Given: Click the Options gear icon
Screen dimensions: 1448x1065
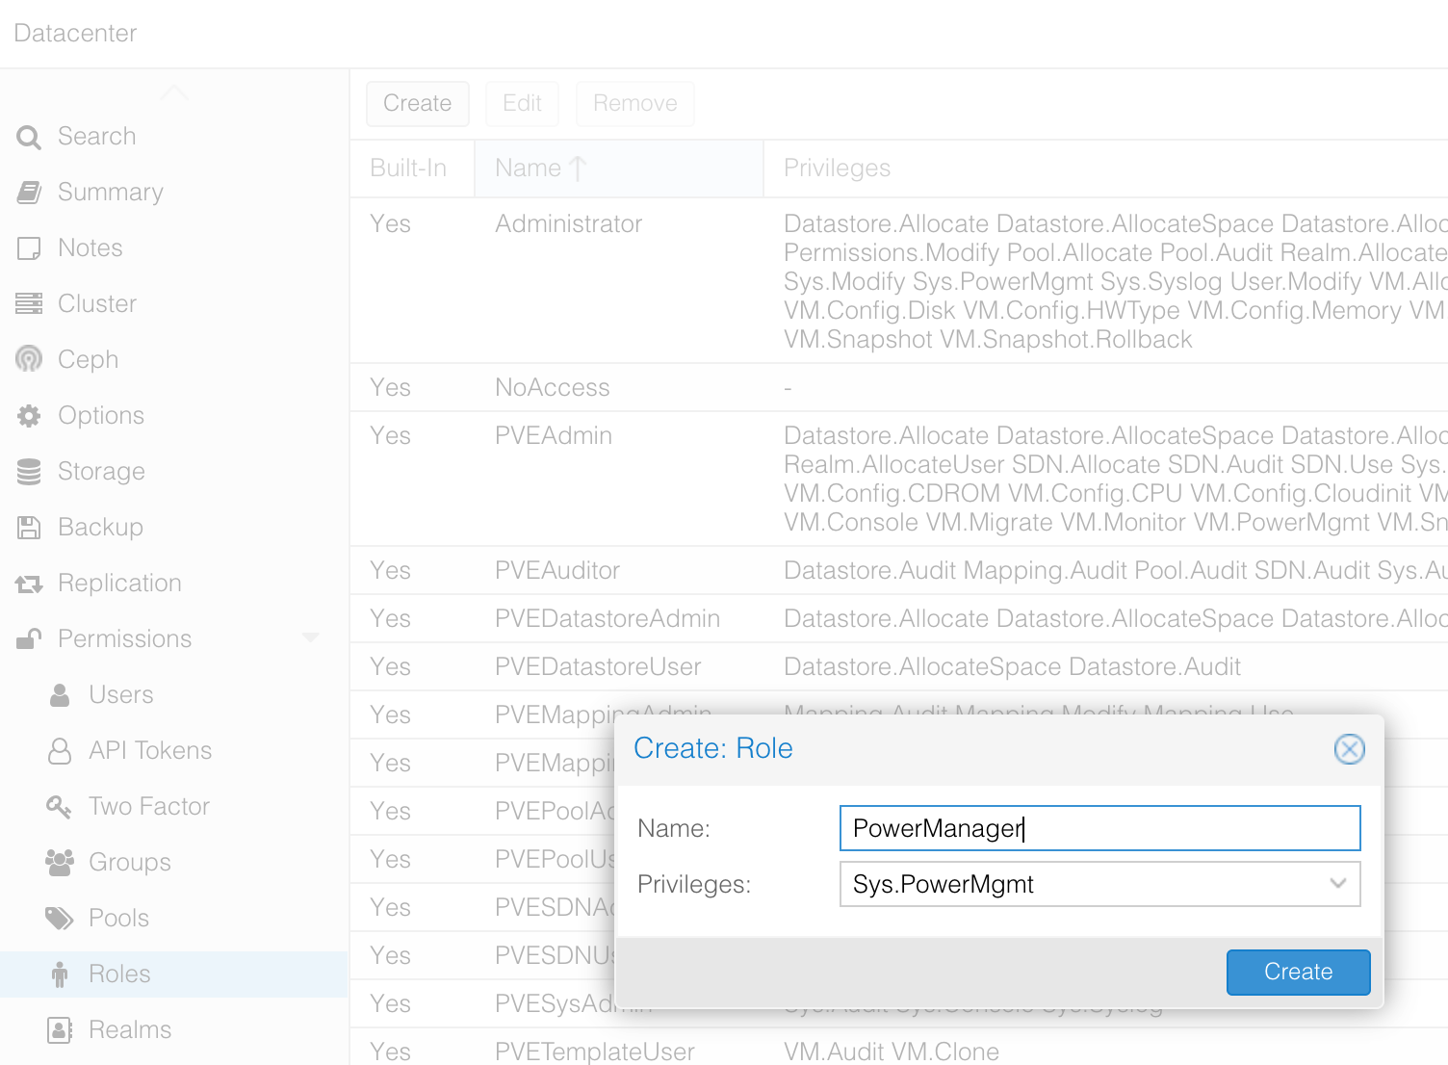Looking at the screenshot, I should 29,416.
